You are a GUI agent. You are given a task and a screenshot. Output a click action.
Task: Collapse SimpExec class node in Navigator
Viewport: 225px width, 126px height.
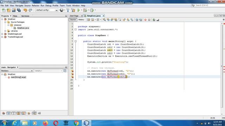(x=2, y=74)
